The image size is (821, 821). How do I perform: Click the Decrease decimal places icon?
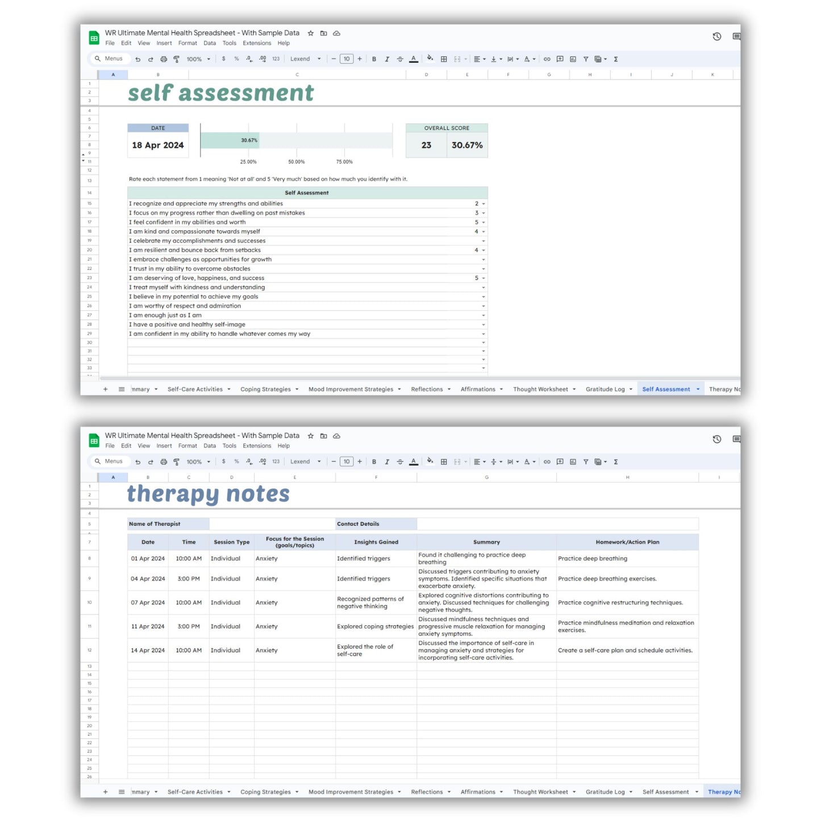[x=249, y=59]
